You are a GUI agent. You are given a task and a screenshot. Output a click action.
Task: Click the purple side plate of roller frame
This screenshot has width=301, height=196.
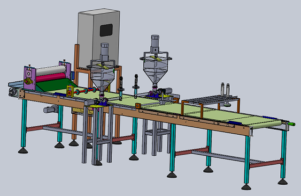30,78
